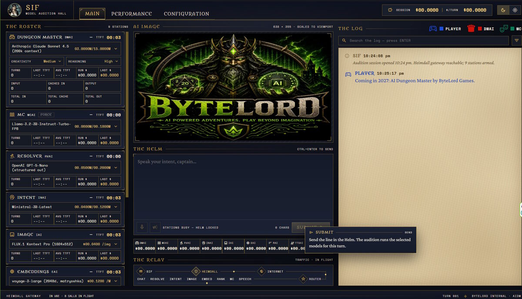The height and width of the screenshot is (299, 522).
Task: Click the info icon beside SIF log entry
Action: click(x=347, y=56)
